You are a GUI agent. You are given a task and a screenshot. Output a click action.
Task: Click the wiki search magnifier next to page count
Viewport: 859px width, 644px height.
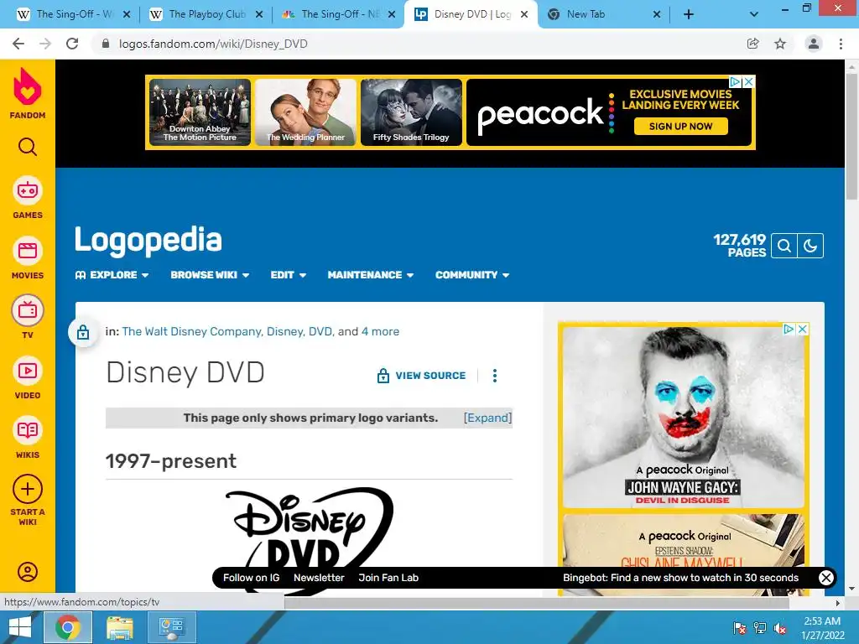click(x=784, y=246)
